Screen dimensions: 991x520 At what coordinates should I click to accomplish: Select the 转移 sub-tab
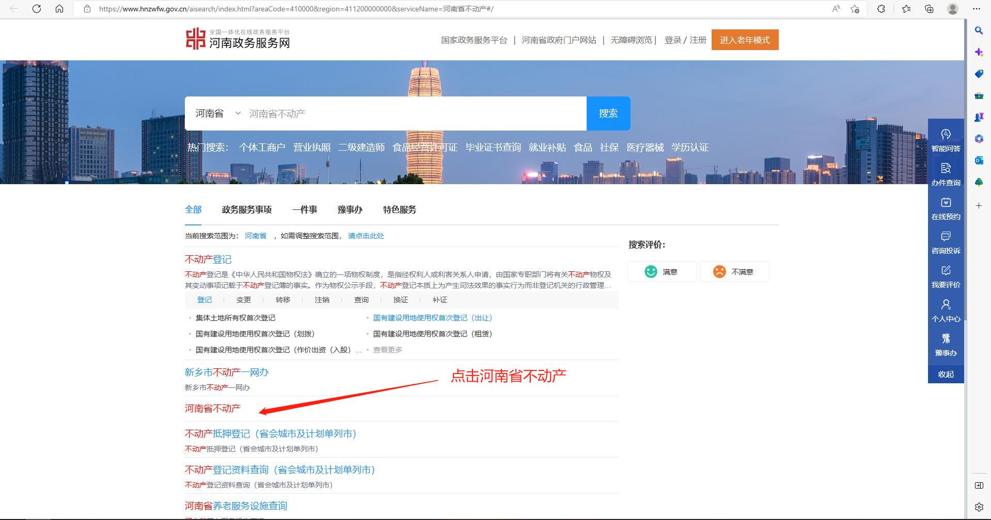point(283,300)
